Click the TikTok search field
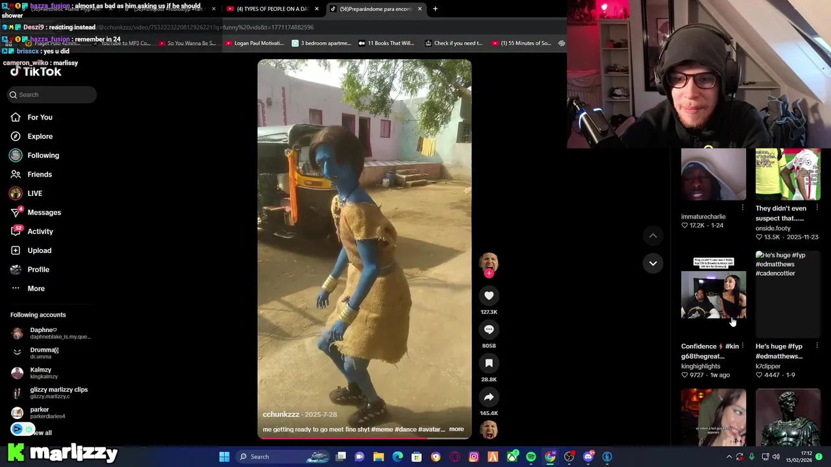The image size is (831, 467). [x=52, y=95]
